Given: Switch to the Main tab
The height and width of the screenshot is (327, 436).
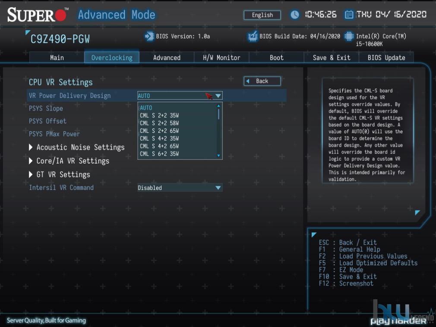Looking at the screenshot, I should [x=57, y=57].
